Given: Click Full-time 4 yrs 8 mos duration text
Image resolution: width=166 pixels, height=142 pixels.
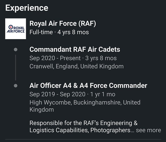Looking at the screenshot, I should (x=59, y=32).
